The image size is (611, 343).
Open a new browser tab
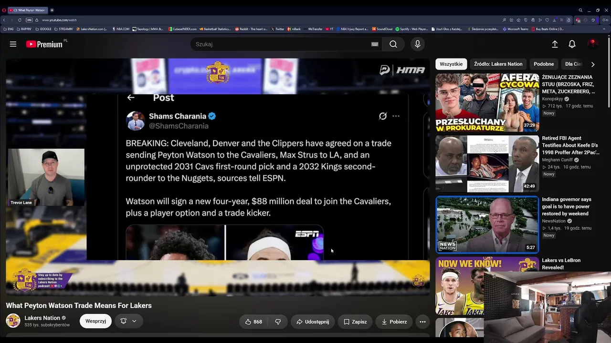coord(52,10)
